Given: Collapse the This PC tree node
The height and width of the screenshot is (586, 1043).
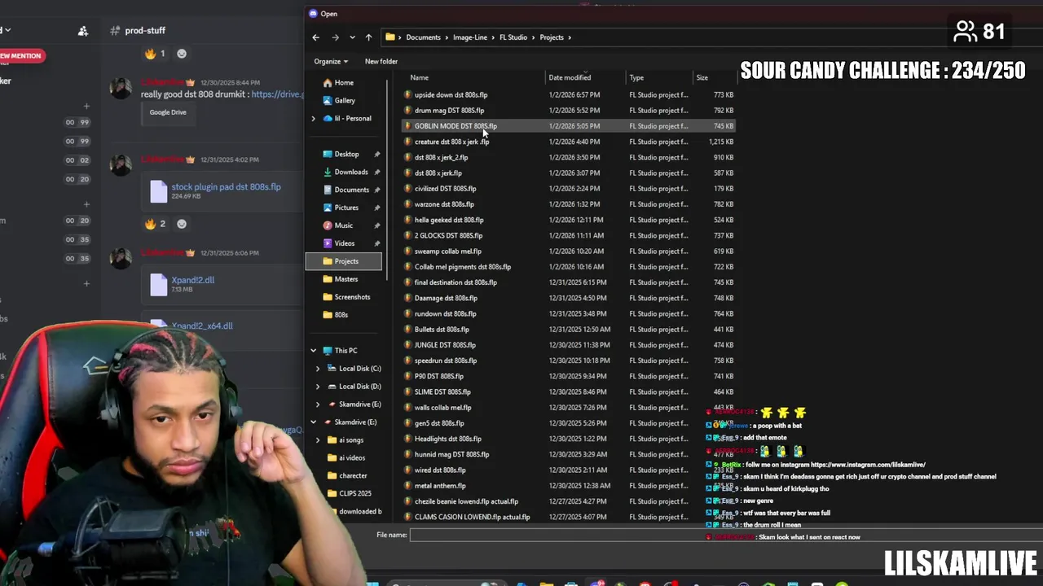Looking at the screenshot, I should click(314, 351).
